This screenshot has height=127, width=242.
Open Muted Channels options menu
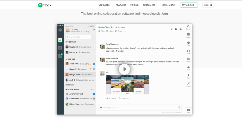[94, 90]
